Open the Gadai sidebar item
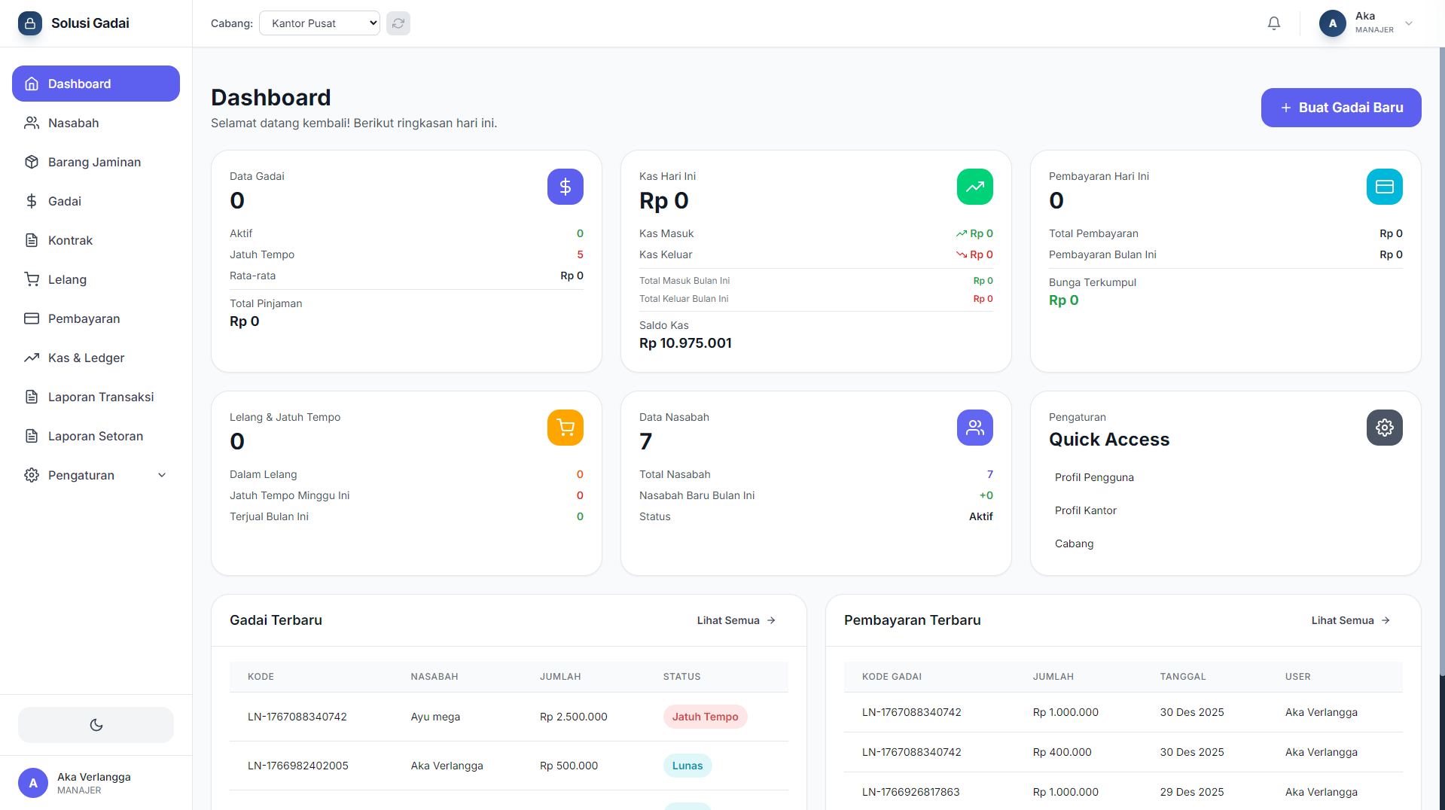The width and height of the screenshot is (1445, 810). click(96, 201)
